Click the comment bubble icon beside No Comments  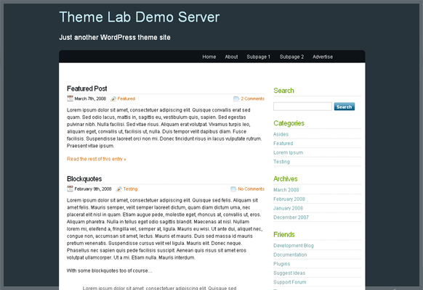click(233, 188)
